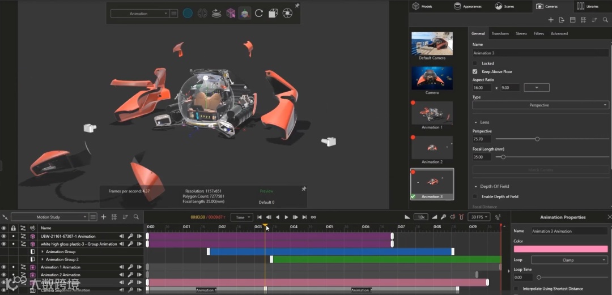Click the Perspective slider handle
Image resolution: width=612 pixels, height=295 pixels.
point(537,139)
